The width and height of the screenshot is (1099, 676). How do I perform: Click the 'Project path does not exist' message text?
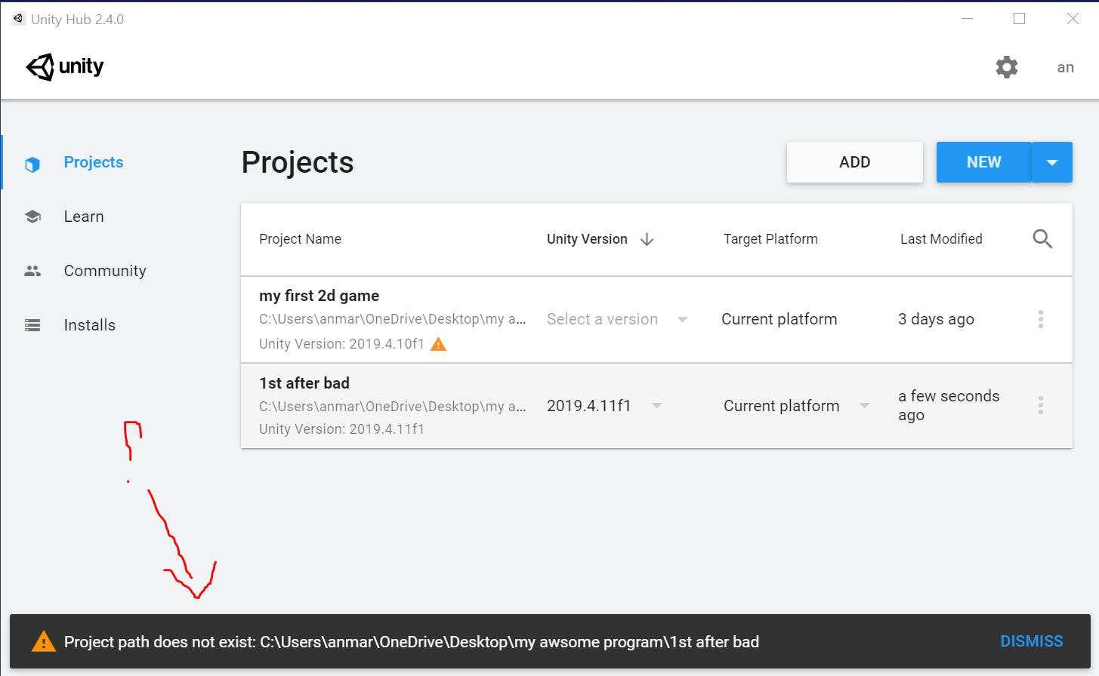(x=412, y=642)
